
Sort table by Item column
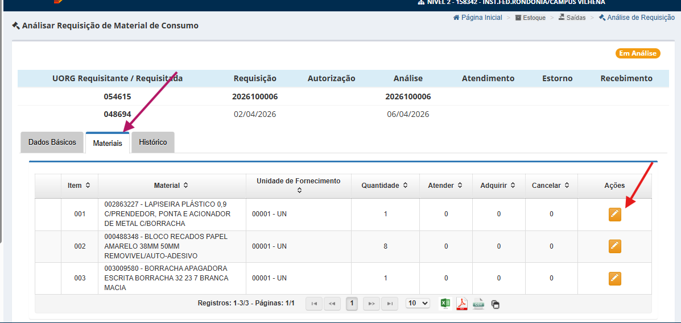tap(79, 186)
